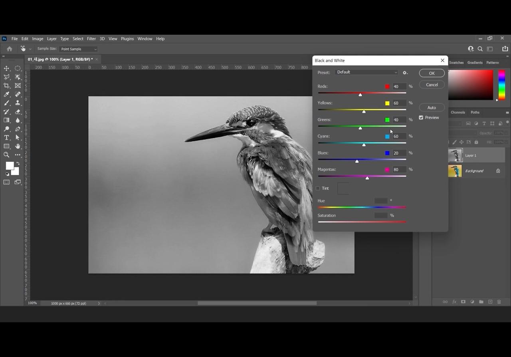Open the Layers panel flyout menu
The height and width of the screenshot is (357, 511).
point(507,113)
